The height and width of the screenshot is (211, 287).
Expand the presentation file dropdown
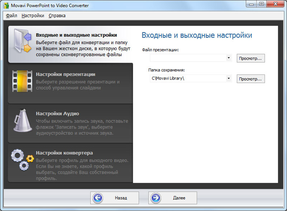pos(229,58)
